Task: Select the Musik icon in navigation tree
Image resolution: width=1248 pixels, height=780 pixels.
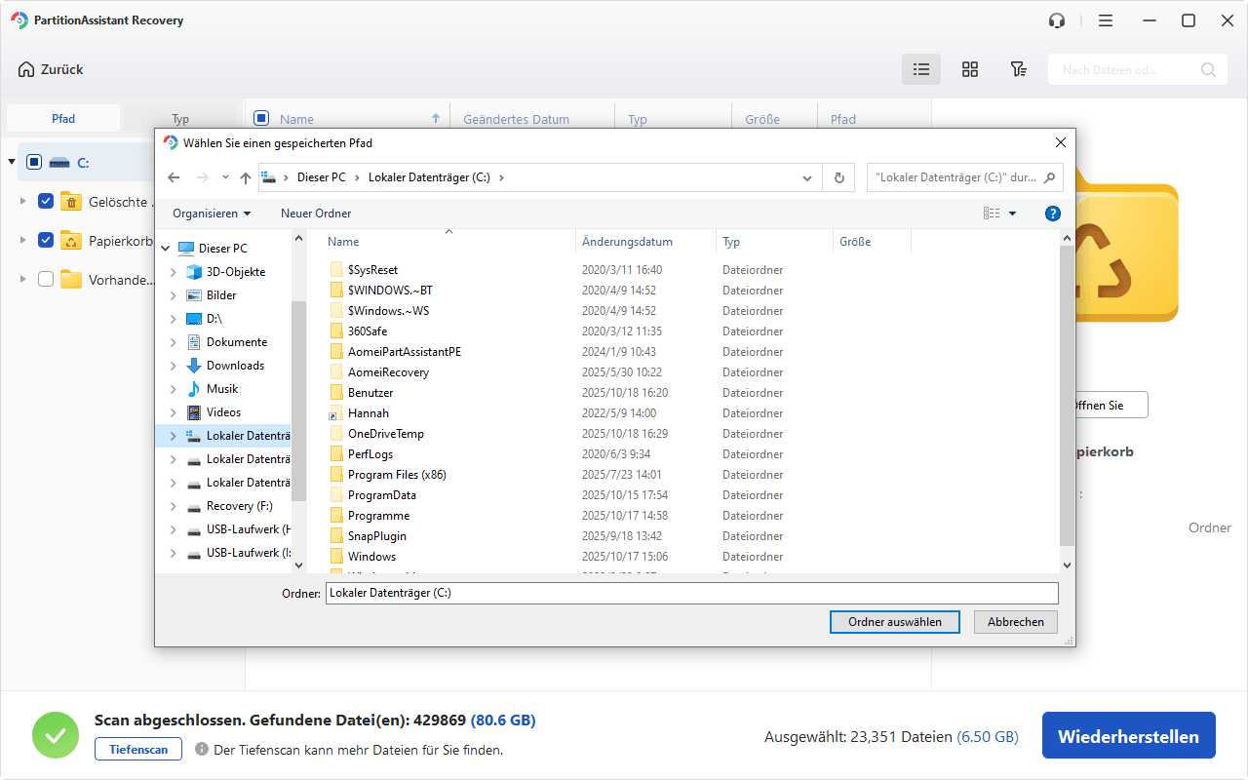Action: click(194, 389)
